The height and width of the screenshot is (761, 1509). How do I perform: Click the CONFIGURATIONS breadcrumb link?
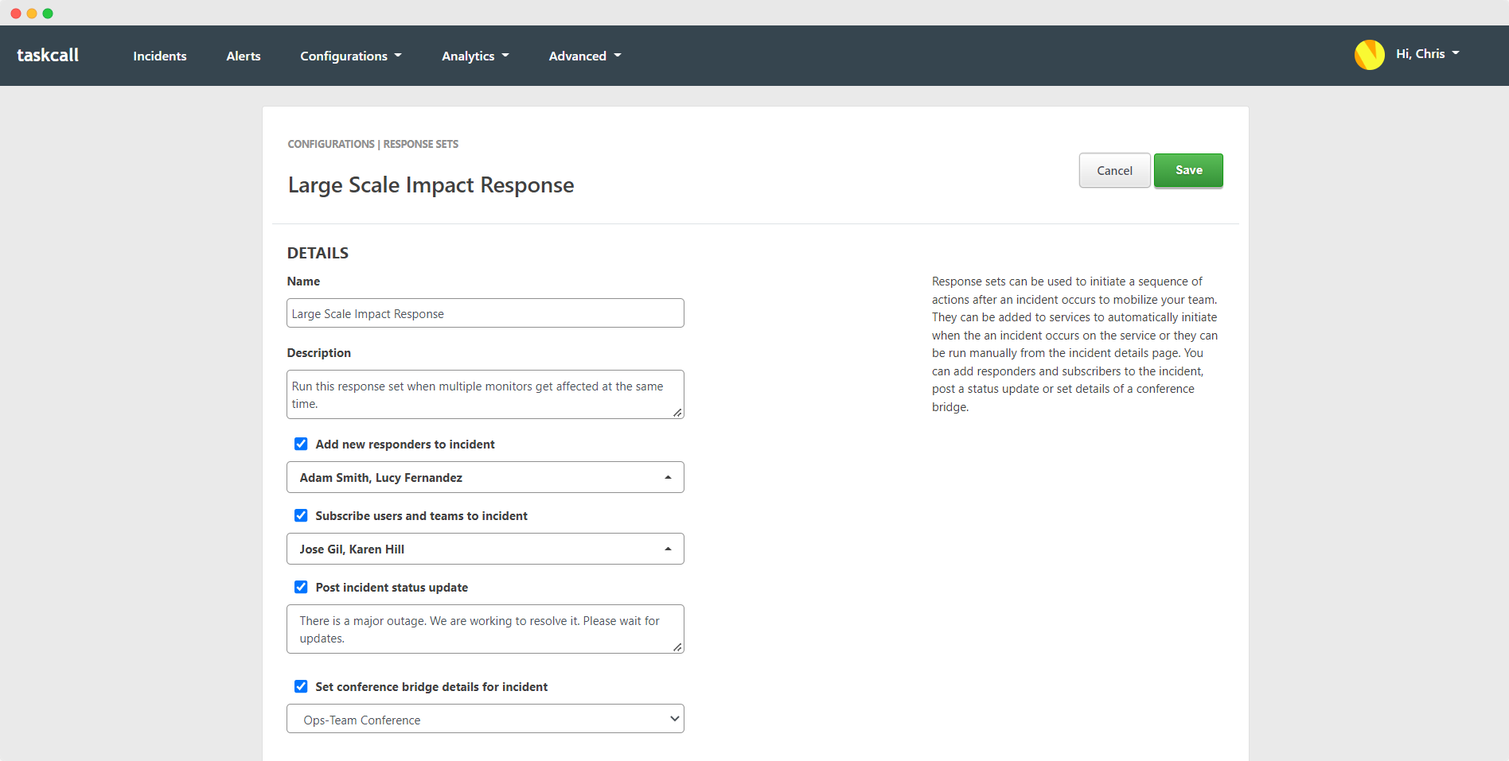click(x=331, y=144)
